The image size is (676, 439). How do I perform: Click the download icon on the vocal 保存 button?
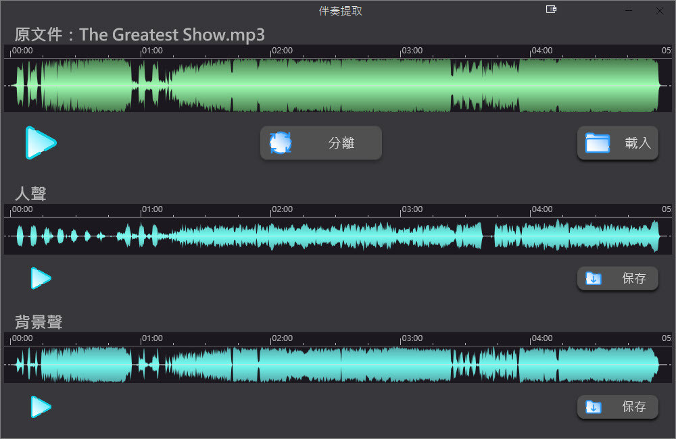coord(595,278)
